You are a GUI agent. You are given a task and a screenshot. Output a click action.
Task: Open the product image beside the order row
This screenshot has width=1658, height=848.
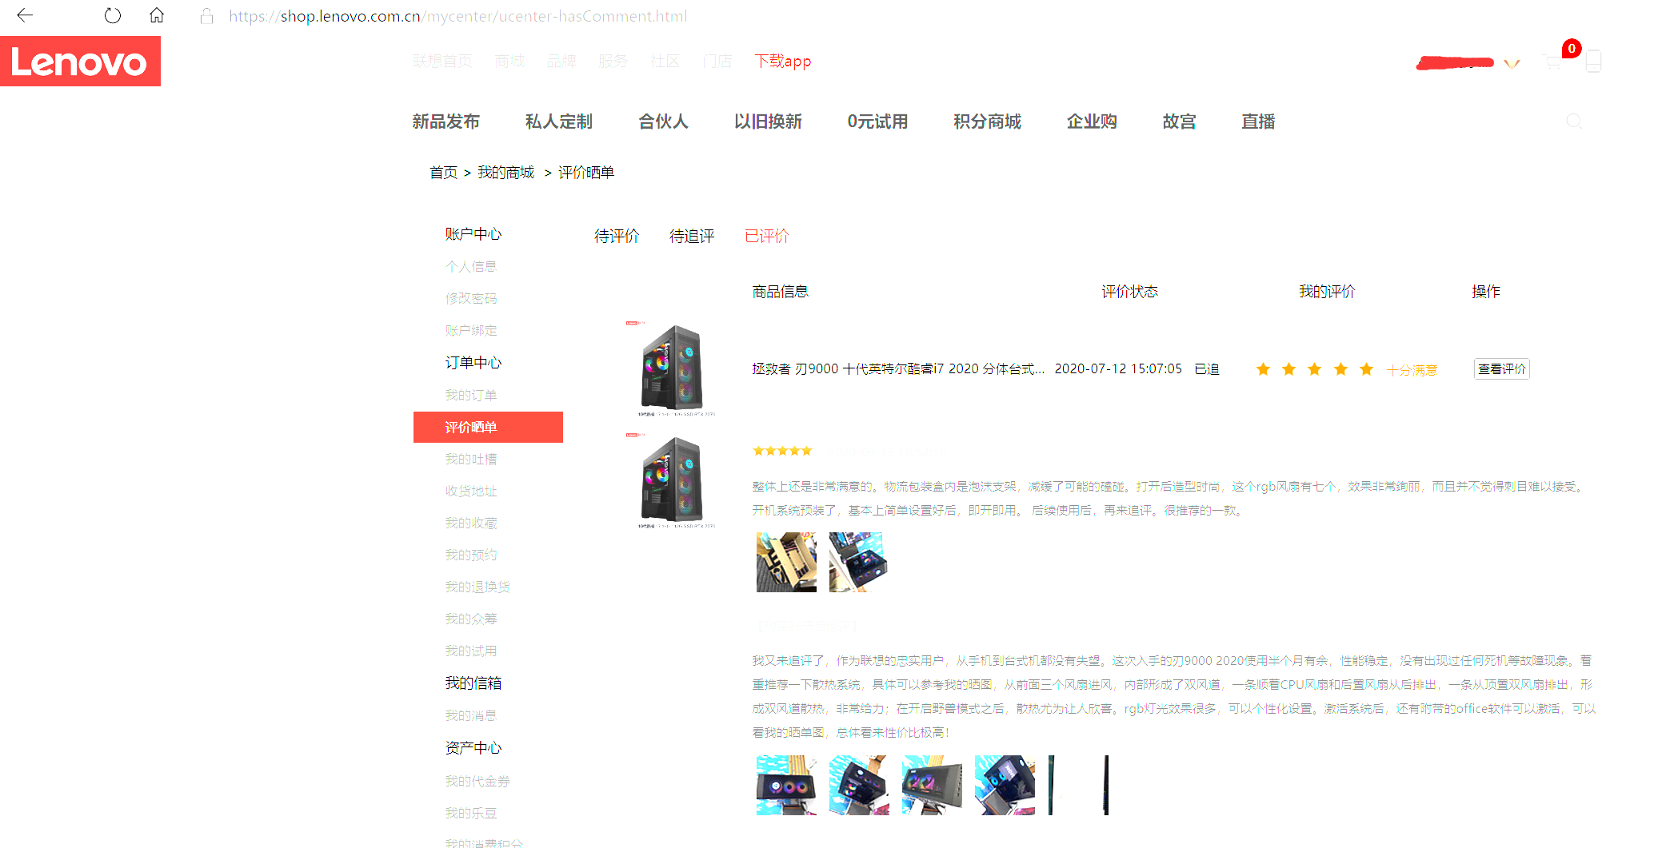click(672, 368)
